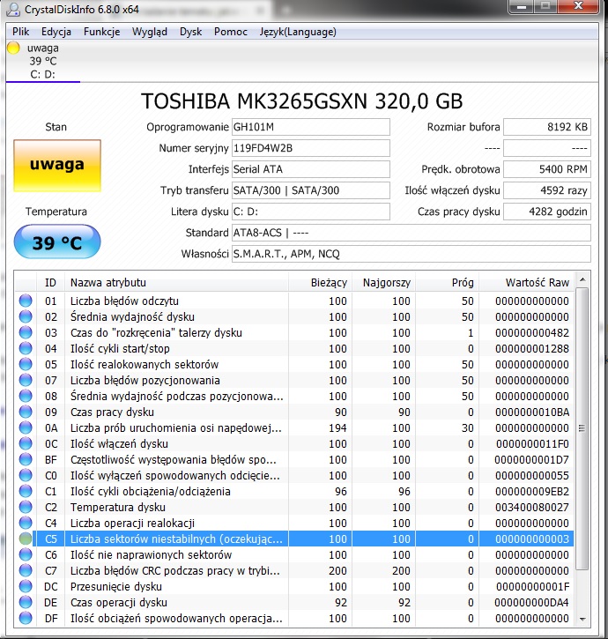Click the Bieżący column header
This screenshot has width=608, height=639.
320,282
